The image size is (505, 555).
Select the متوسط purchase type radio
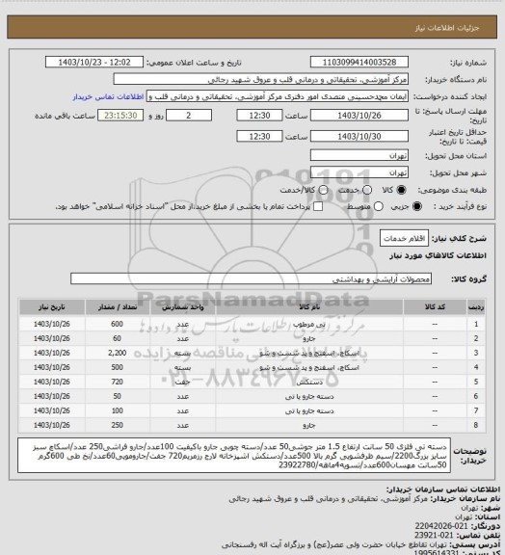[x=378, y=206]
